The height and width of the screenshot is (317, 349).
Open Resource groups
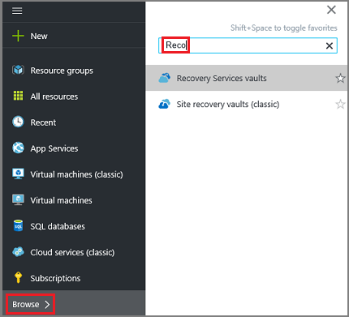(74, 71)
